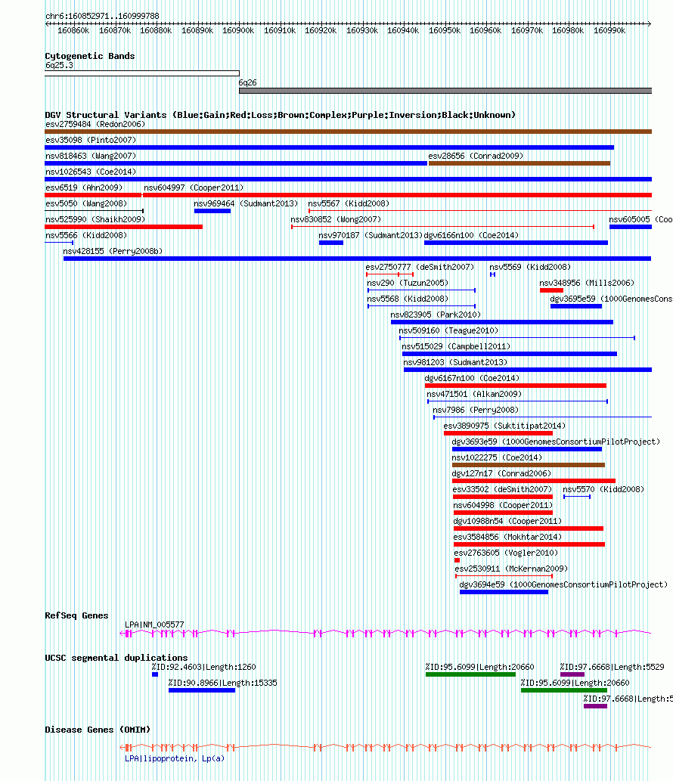The height and width of the screenshot is (781, 673).
Task: Select nsv7986 (Perry2008) label
Action: (x=476, y=411)
